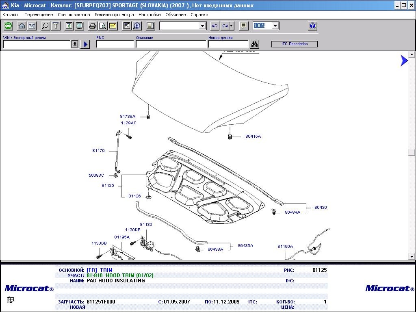Click part number 811251F000
416x312 pixels.
(101, 302)
